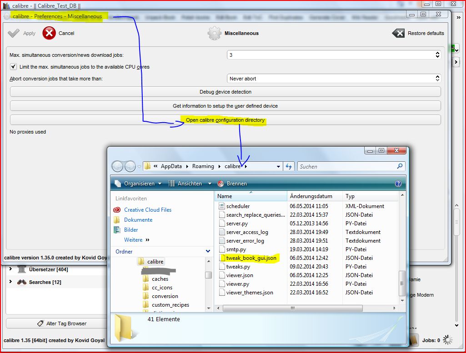Click the max simultaneous jobs spinner arrows
The image size is (466, 353).
(437, 55)
